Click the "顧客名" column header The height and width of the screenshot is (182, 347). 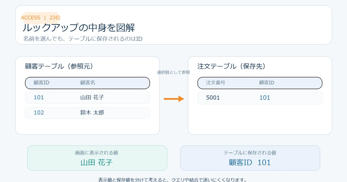click(88, 83)
